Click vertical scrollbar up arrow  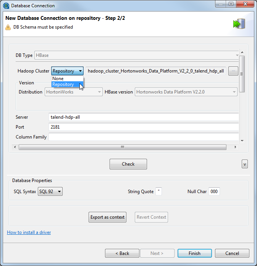[x=242, y=52]
